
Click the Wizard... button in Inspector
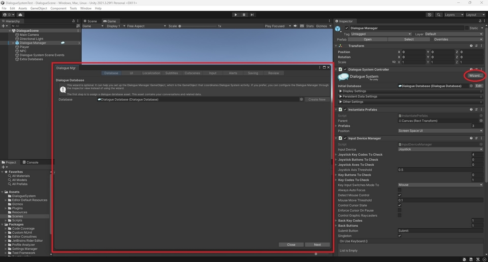coord(475,76)
